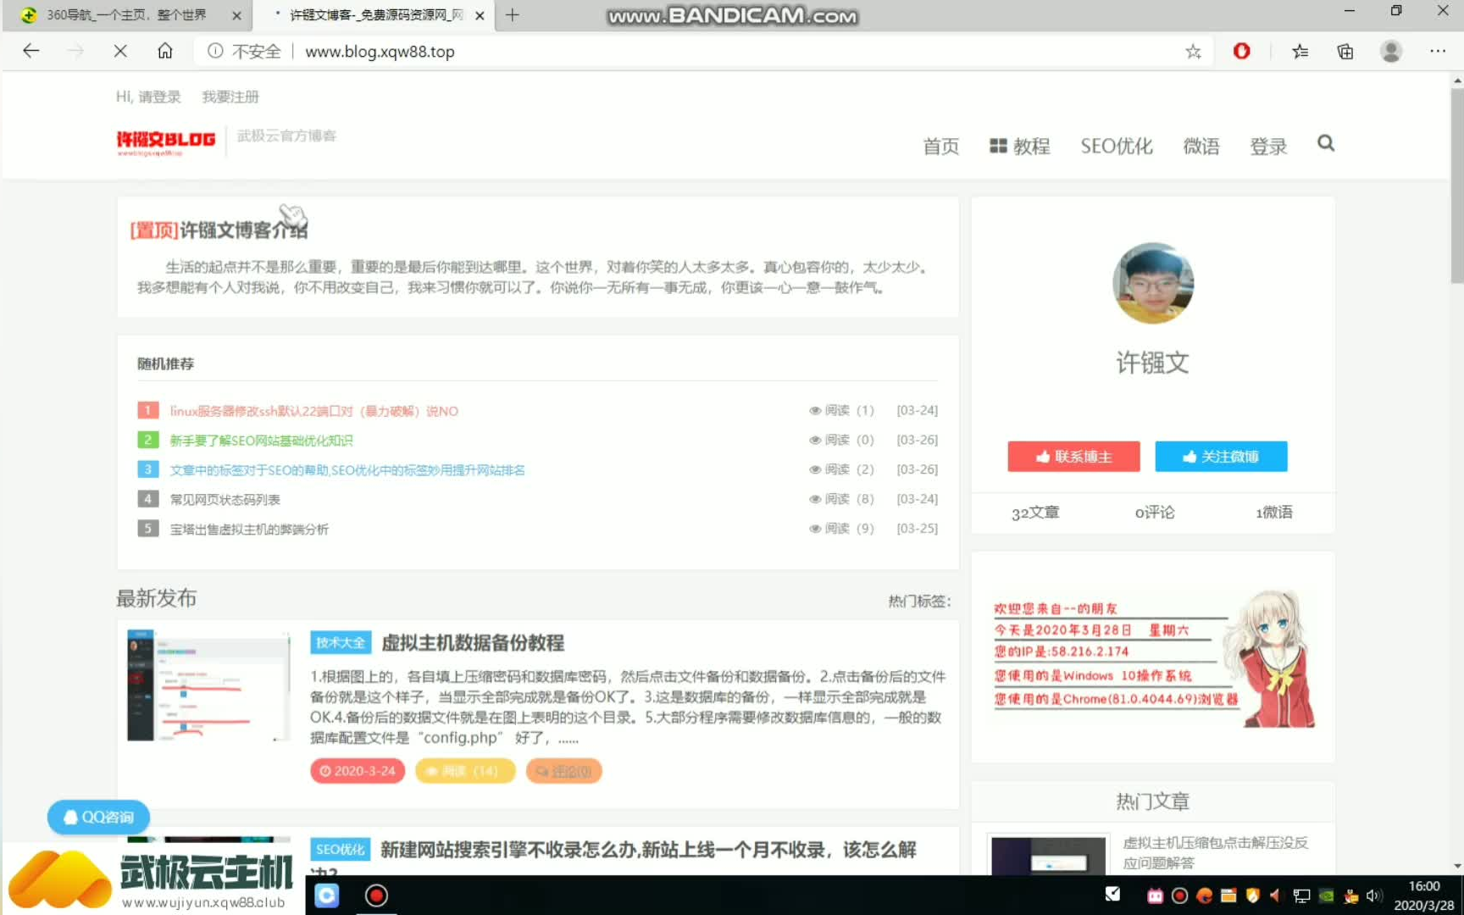The image size is (1464, 915).
Task: Open 新手要了解SEO网站基础优化知识
Action: 261,441
